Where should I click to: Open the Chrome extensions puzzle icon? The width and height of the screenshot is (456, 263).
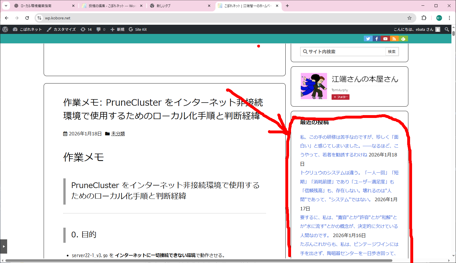pos(424,18)
